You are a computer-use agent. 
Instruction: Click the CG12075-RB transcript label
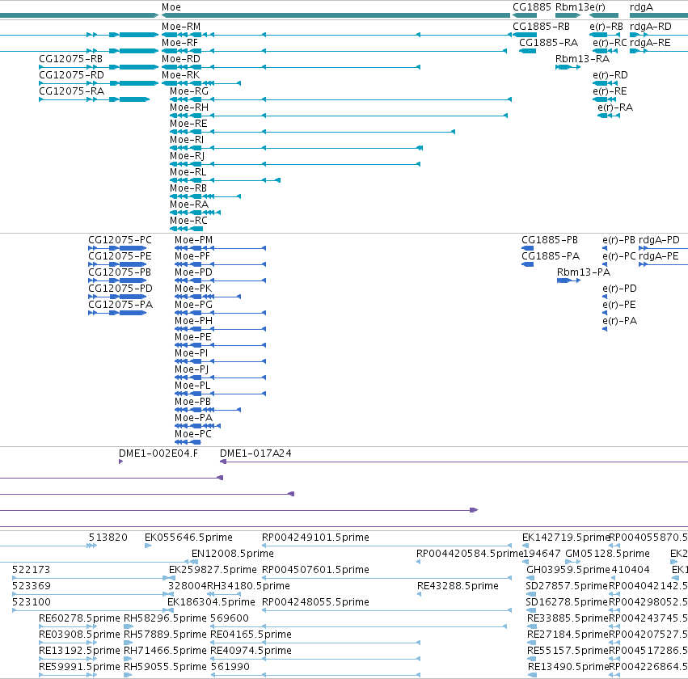[x=71, y=59]
